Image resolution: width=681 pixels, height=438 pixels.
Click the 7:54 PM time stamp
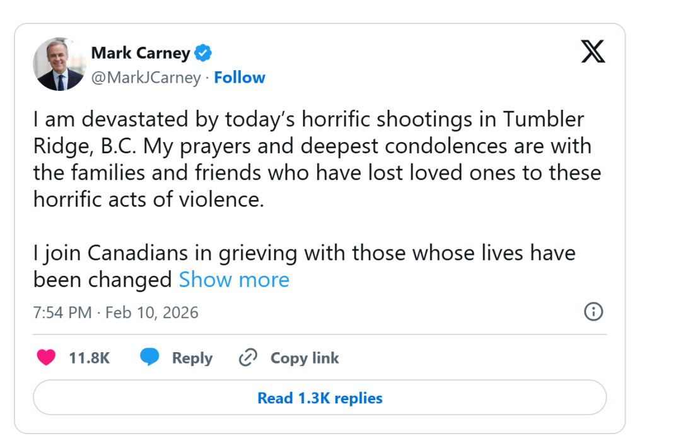click(x=62, y=312)
